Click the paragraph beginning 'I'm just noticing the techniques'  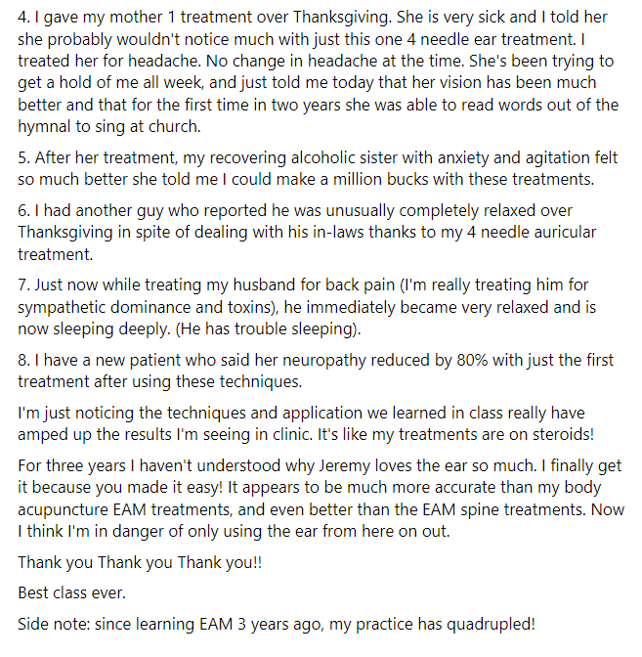click(306, 423)
